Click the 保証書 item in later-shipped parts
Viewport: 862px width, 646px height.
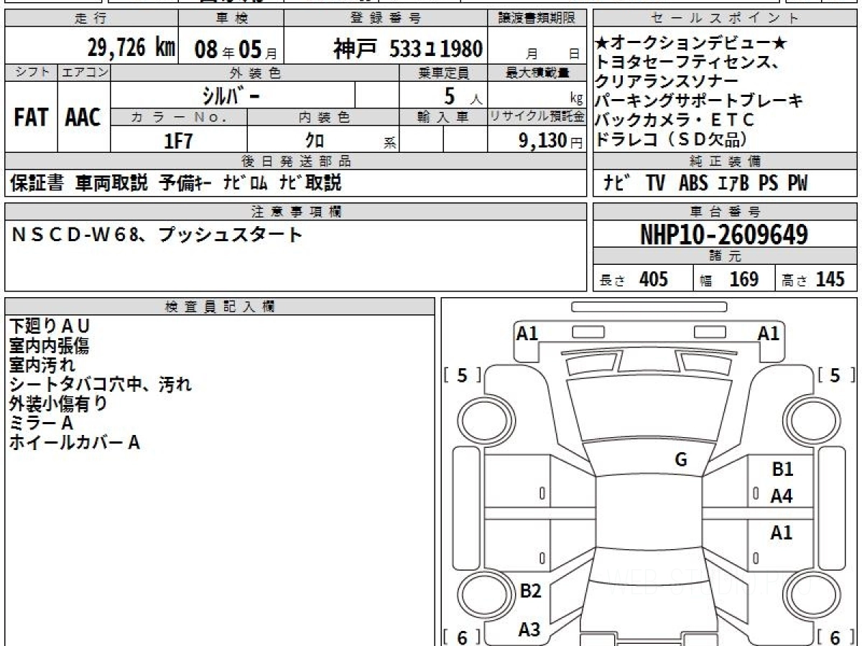37,183
